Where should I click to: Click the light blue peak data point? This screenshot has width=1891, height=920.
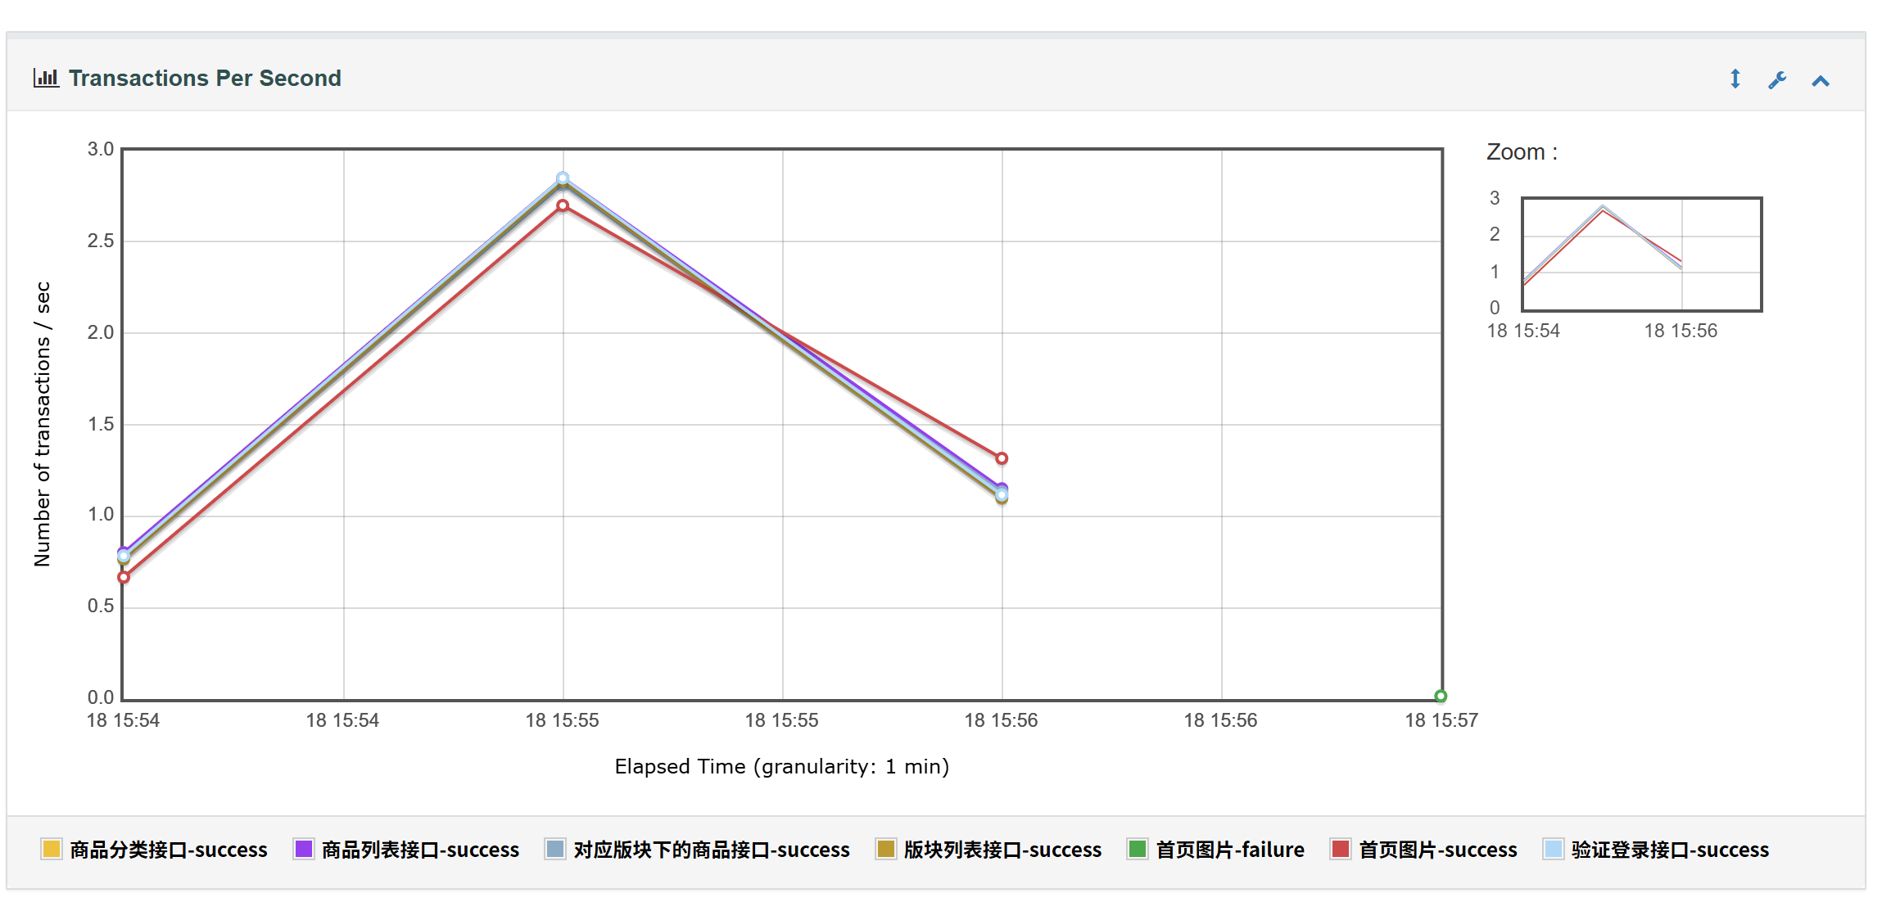click(x=563, y=178)
